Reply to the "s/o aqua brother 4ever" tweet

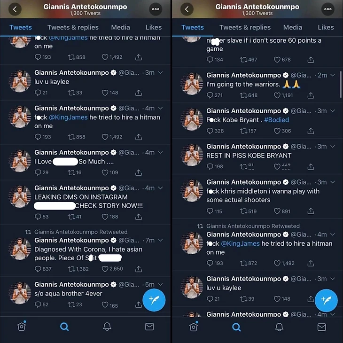[x=38, y=304]
